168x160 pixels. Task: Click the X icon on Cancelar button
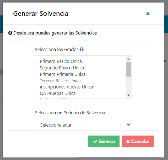coord(128,142)
